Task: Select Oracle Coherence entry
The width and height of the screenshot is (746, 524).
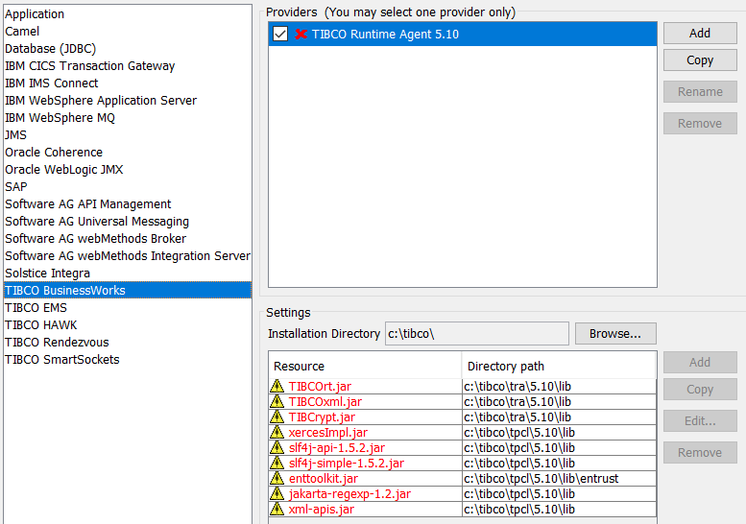Action: pos(128,153)
